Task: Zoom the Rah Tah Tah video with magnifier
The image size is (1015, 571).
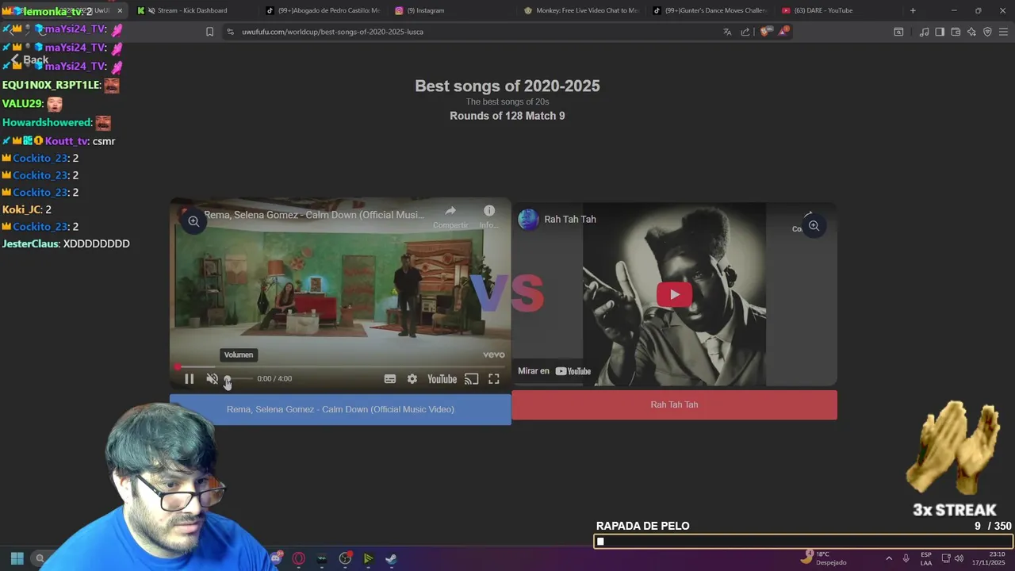Action: [x=814, y=226]
